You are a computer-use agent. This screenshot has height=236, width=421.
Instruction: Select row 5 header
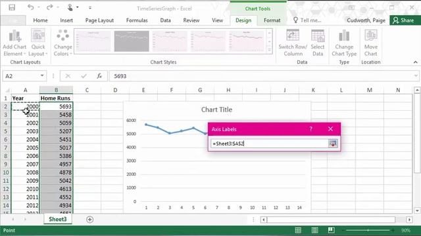[x=6, y=131]
